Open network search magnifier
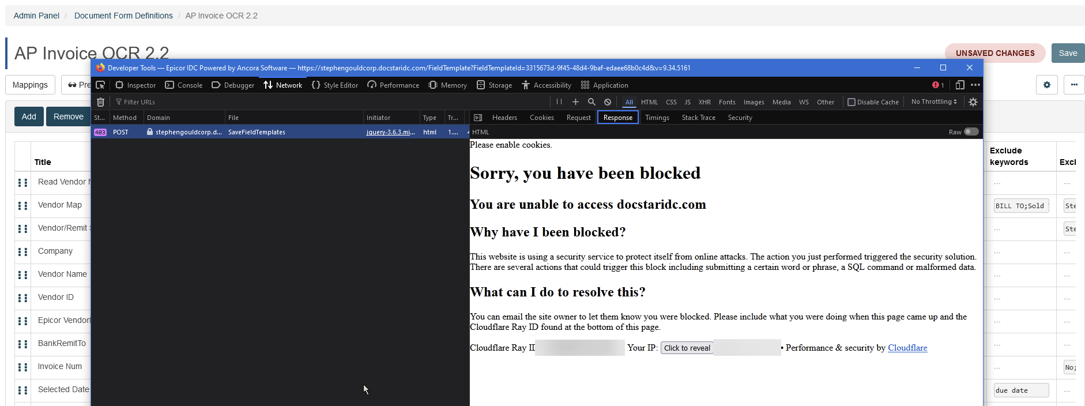 click(x=592, y=102)
